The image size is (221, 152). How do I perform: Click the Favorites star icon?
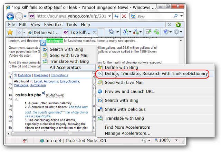(x=10, y=32)
